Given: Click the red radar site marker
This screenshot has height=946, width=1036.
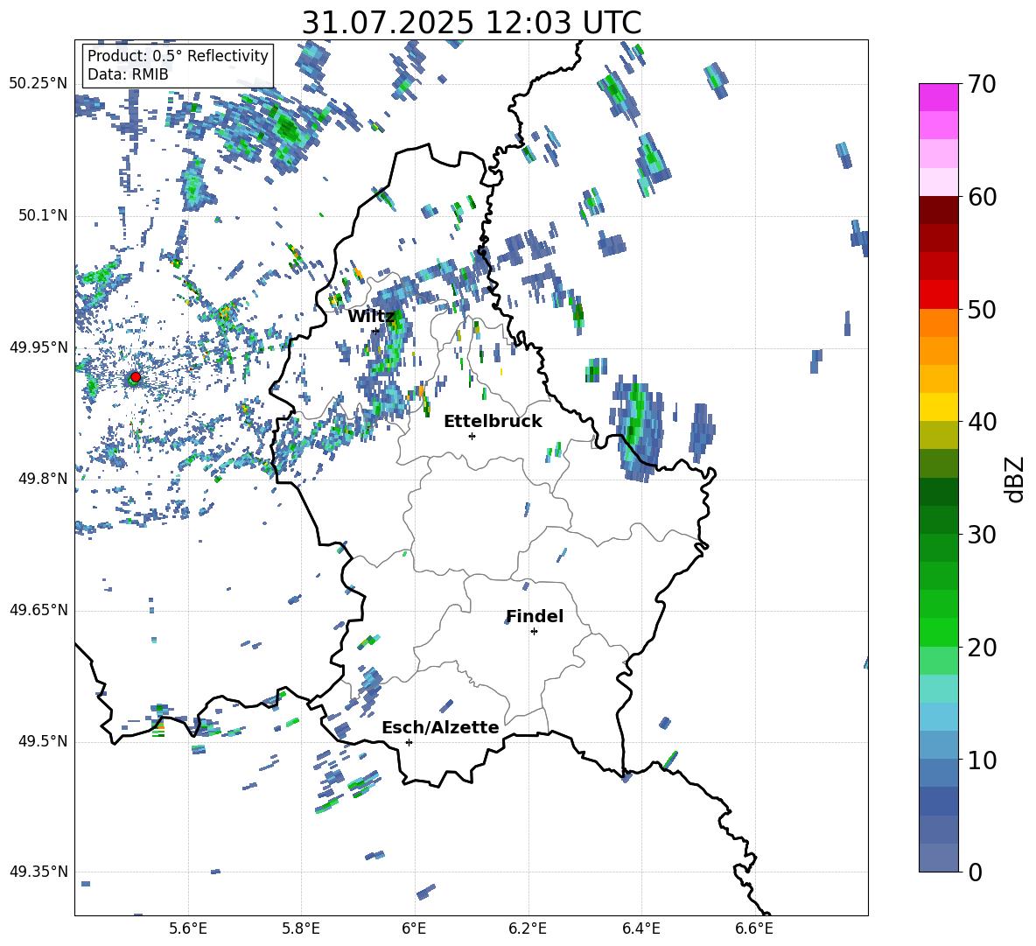Looking at the screenshot, I should pyautogui.click(x=136, y=377).
